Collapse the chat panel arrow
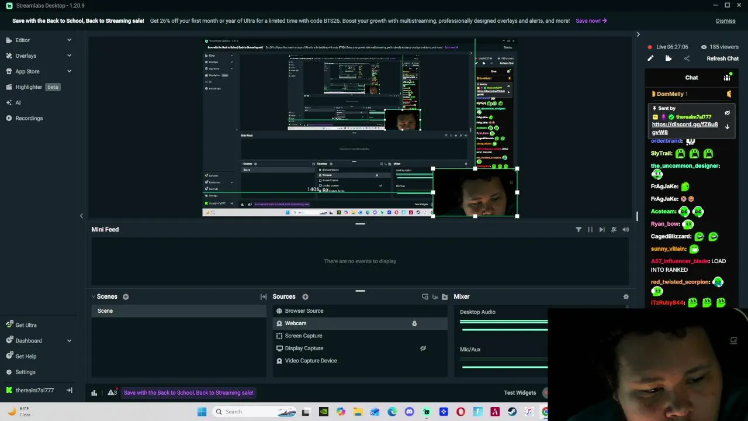748x421 pixels. 638,34
